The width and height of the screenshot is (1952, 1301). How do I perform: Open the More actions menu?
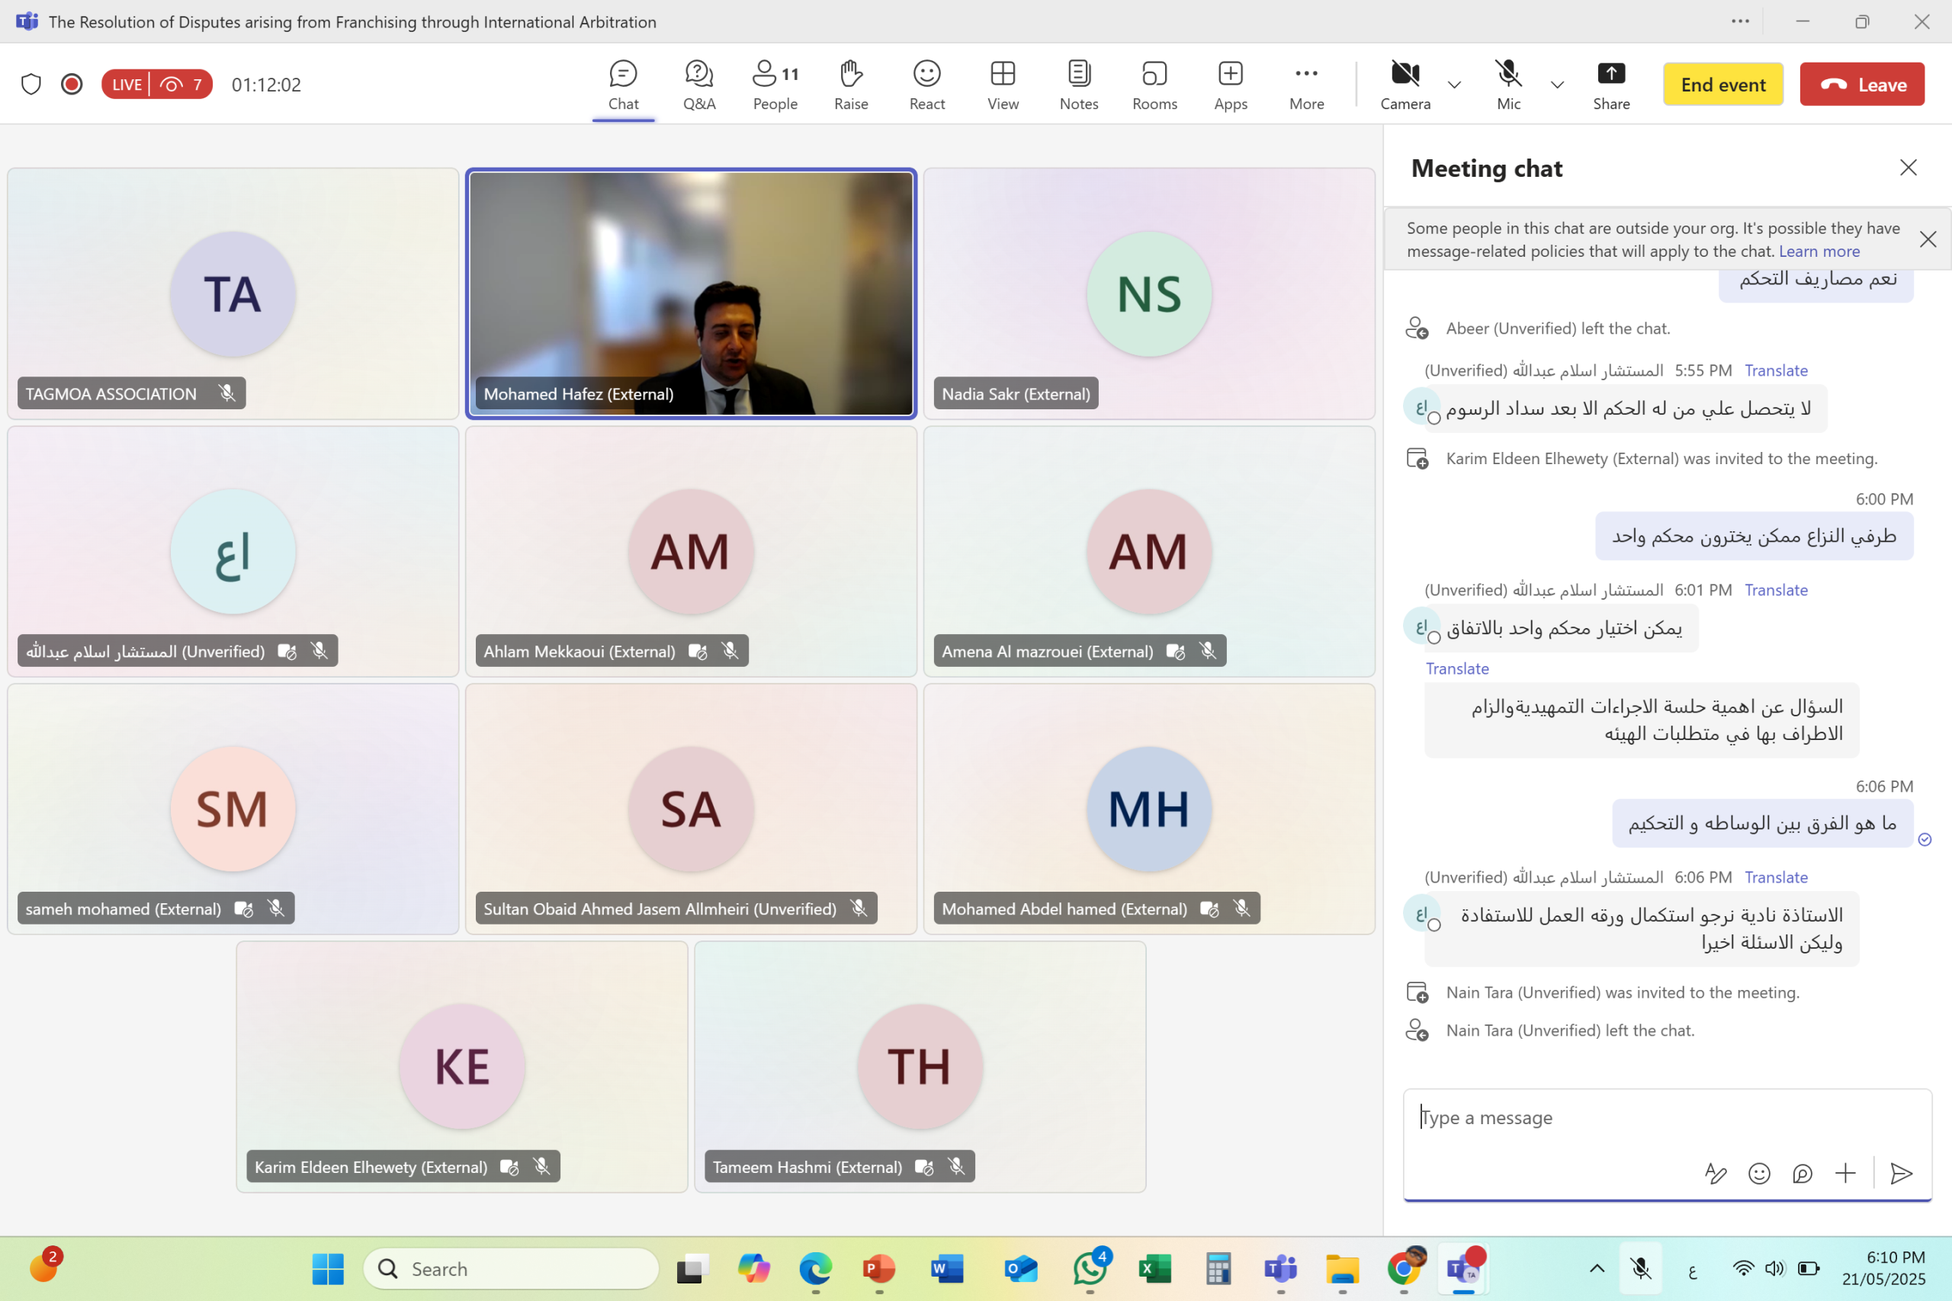click(1306, 85)
